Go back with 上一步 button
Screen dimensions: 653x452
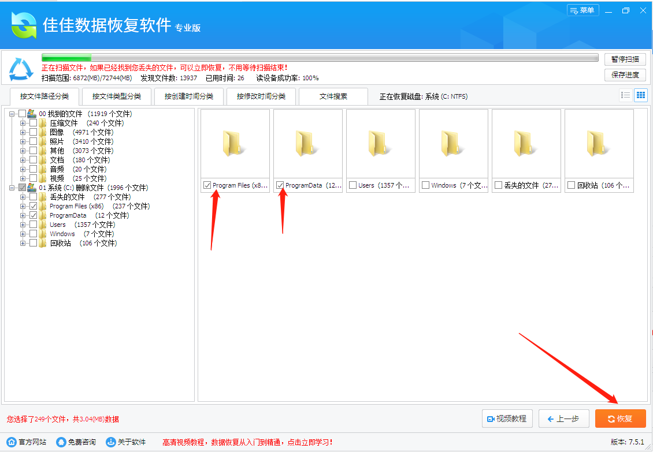click(x=564, y=419)
